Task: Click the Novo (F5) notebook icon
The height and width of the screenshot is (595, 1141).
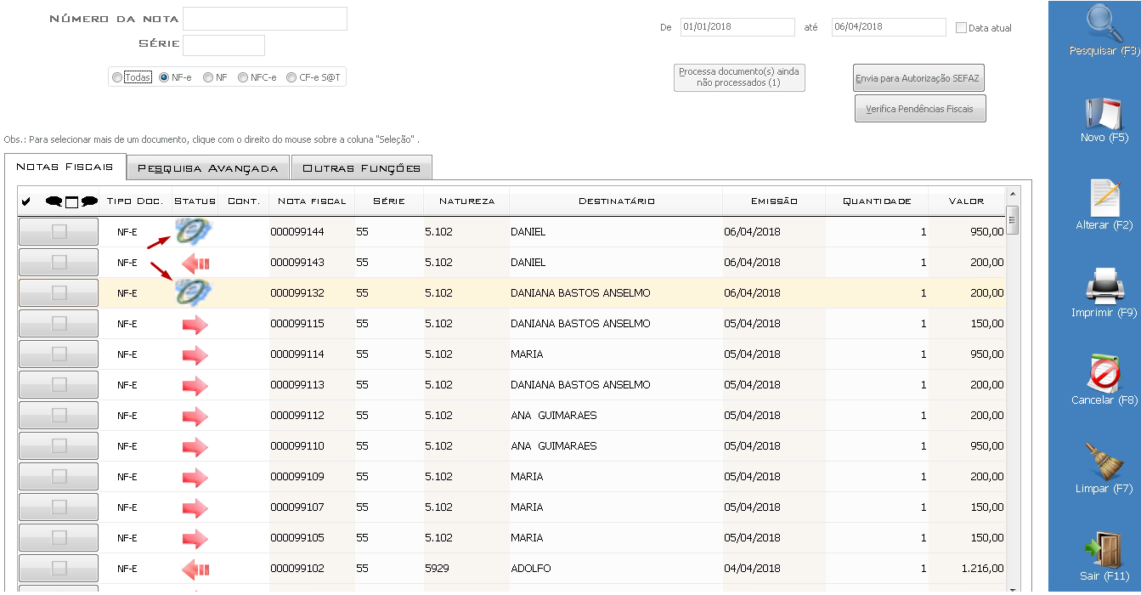Action: point(1104,112)
